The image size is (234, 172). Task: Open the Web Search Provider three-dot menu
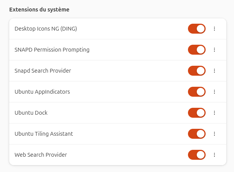(x=214, y=155)
